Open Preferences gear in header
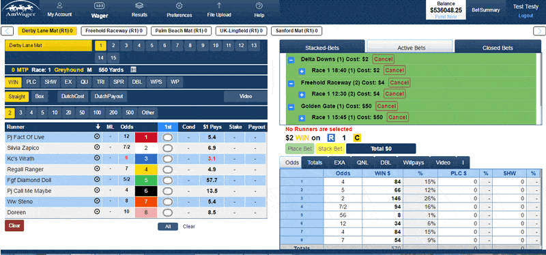 (179, 5)
